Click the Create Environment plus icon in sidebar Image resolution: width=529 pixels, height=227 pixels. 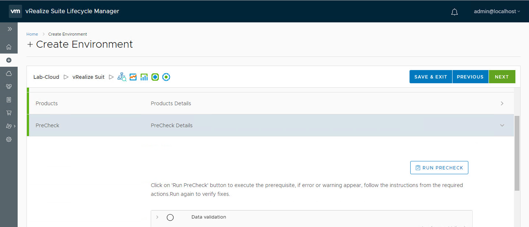[x=9, y=60]
